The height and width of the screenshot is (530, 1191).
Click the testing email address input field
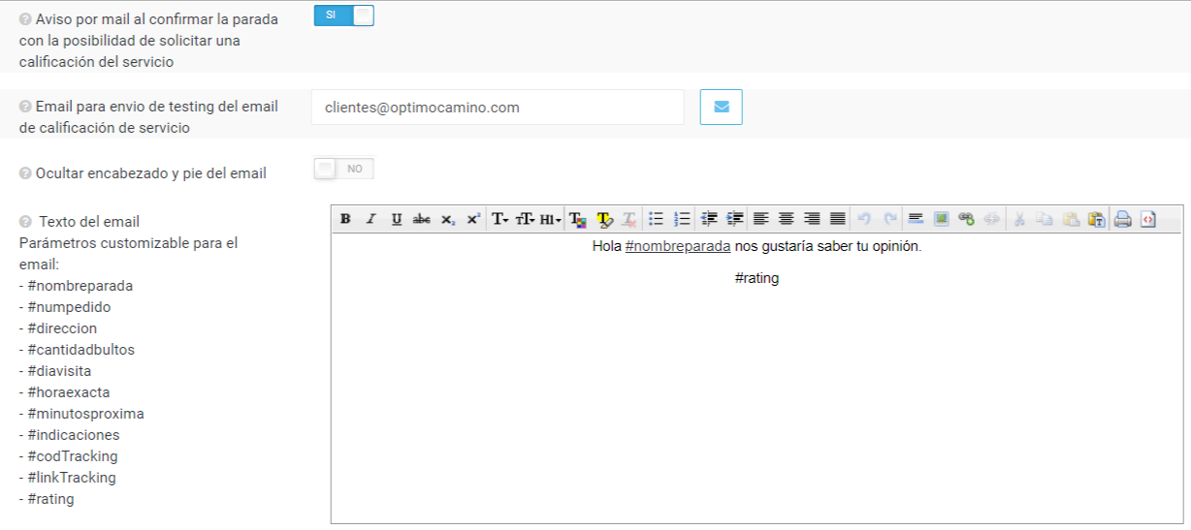click(x=498, y=108)
